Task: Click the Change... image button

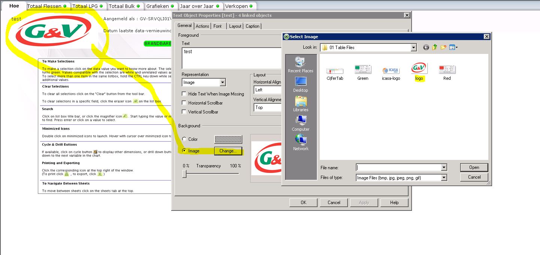Action: point(228,151)
